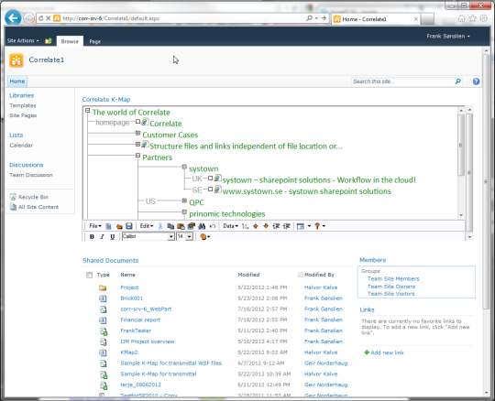Image resolution: width=495 pixels, height=401 pixels.
Task: Open the Calibri font dropdown
Action: [x=170, y=236]
